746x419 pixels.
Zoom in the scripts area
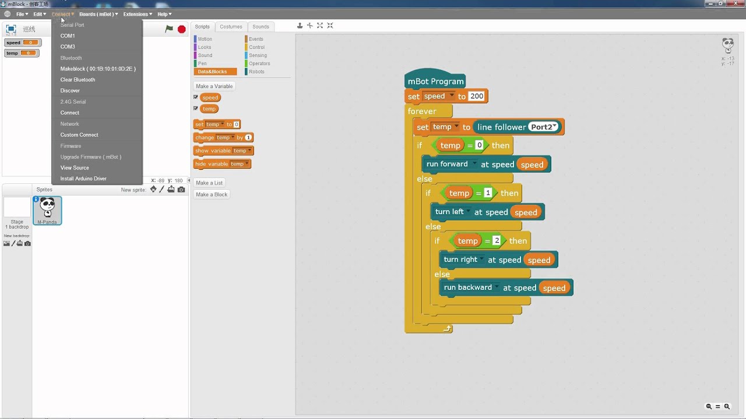[x=727, y=407]
